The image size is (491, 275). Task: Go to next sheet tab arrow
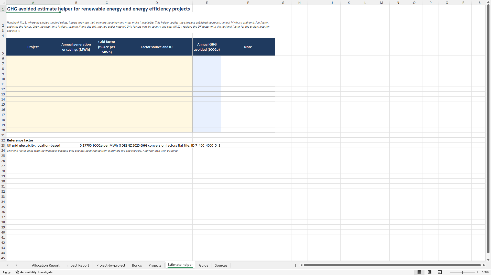[16, 265]
